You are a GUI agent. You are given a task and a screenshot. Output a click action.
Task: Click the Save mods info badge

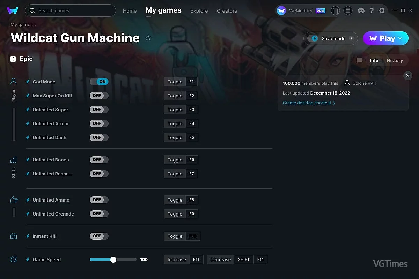click(351, 38)
